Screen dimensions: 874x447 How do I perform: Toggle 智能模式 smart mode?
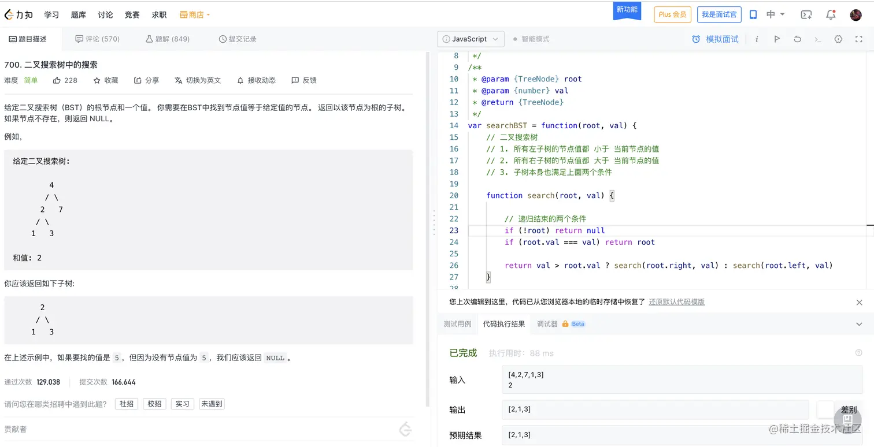[x=531, y=39]
